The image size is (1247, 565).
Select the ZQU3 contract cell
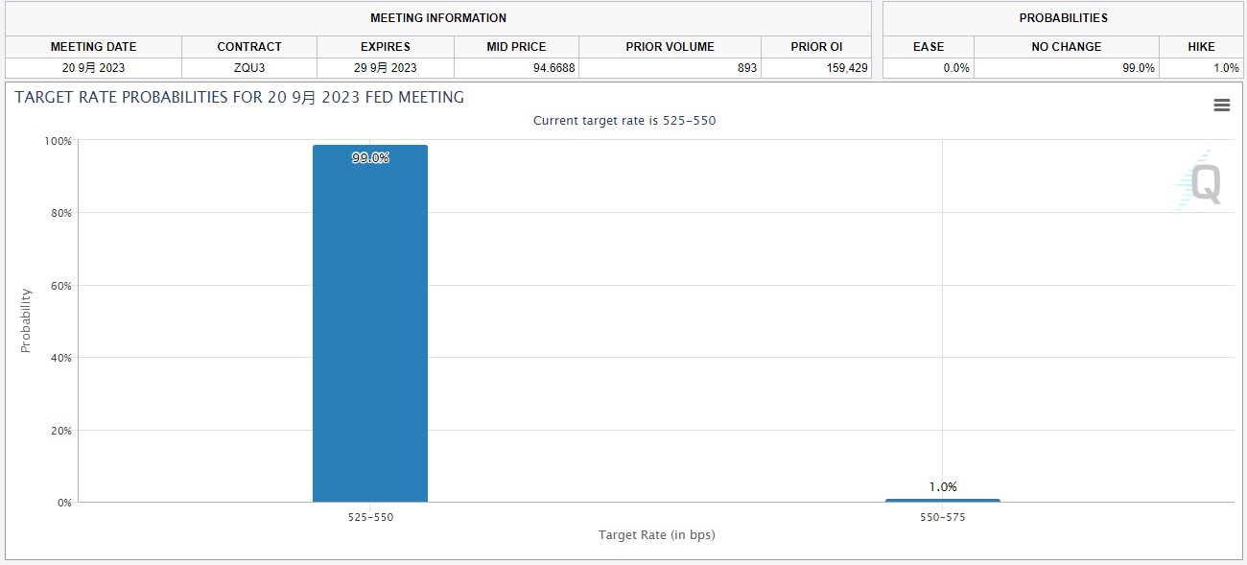(x=249, y=68)
